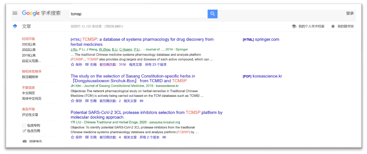Select 时间不限 filter
Viewport: 367px width, 154px height.
[x=28, y=39]
